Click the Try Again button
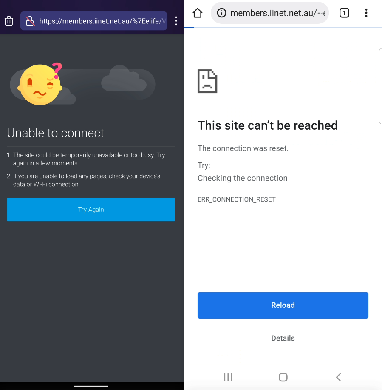Image resolution: width=382 pixels, height=390 pixels. point(91,209)
